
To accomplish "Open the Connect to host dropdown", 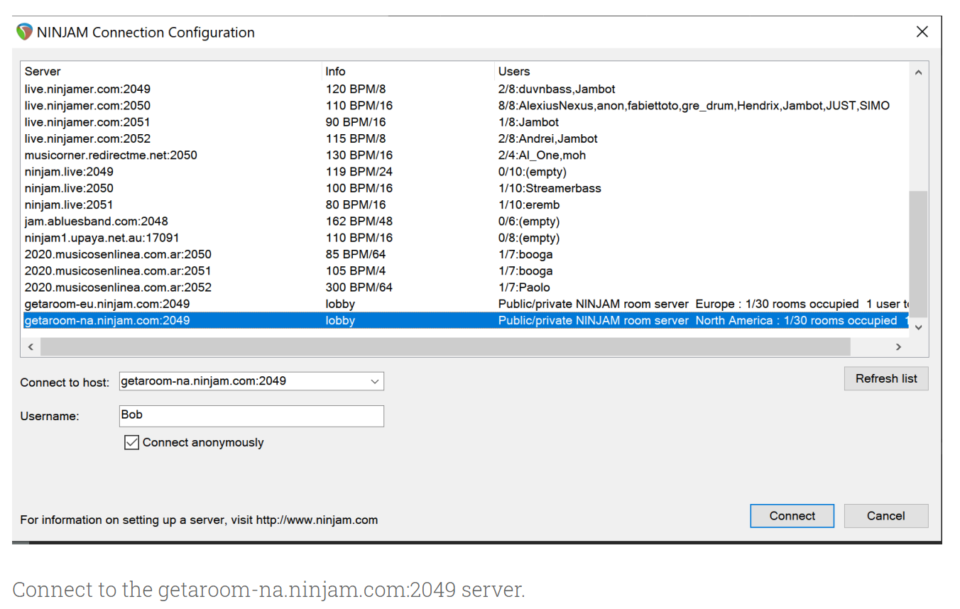I will click(x=374, y=381).
